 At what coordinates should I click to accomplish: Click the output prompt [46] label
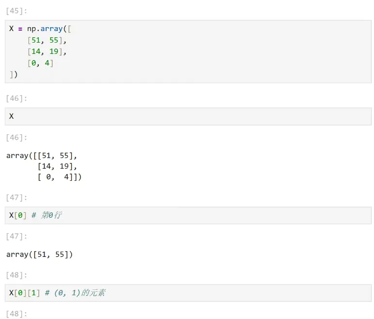tap(16, 138)
